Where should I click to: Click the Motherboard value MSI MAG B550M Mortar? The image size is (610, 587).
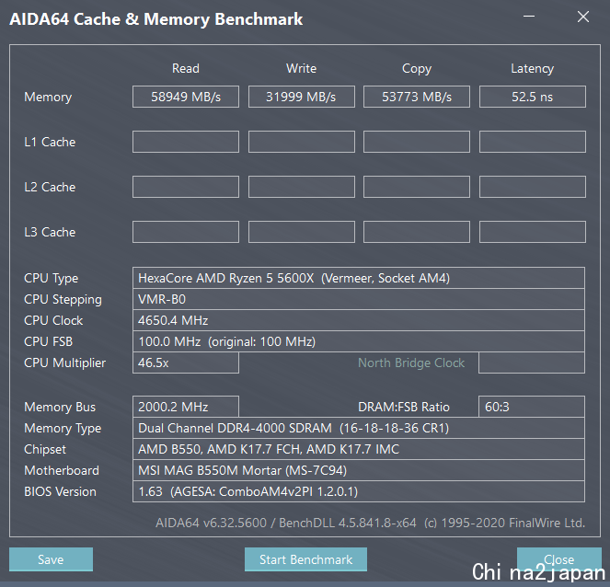(359, 470)
